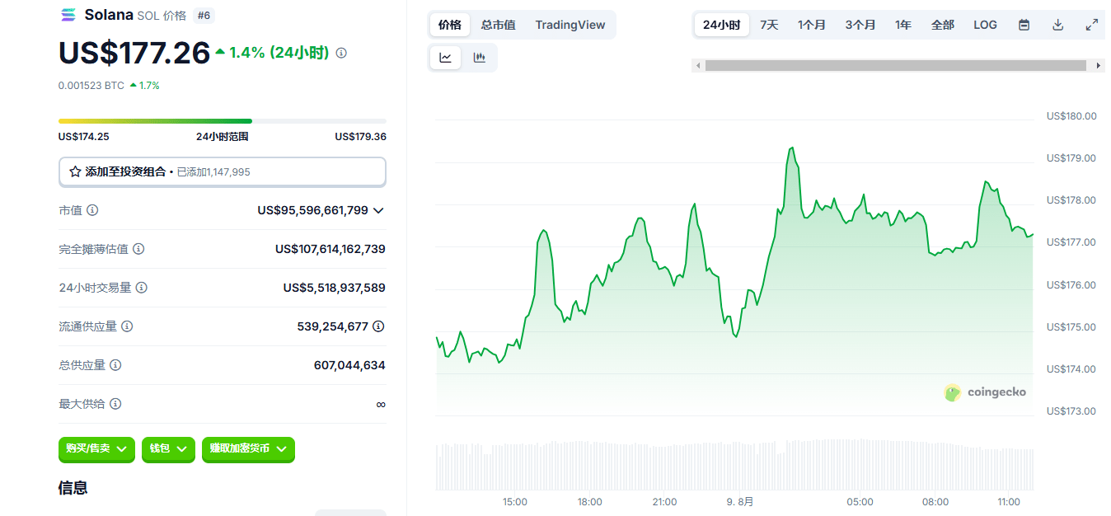Select the 24小时 time range
Viewport: 1111px width, 516px height.
[x=722, y=25]
